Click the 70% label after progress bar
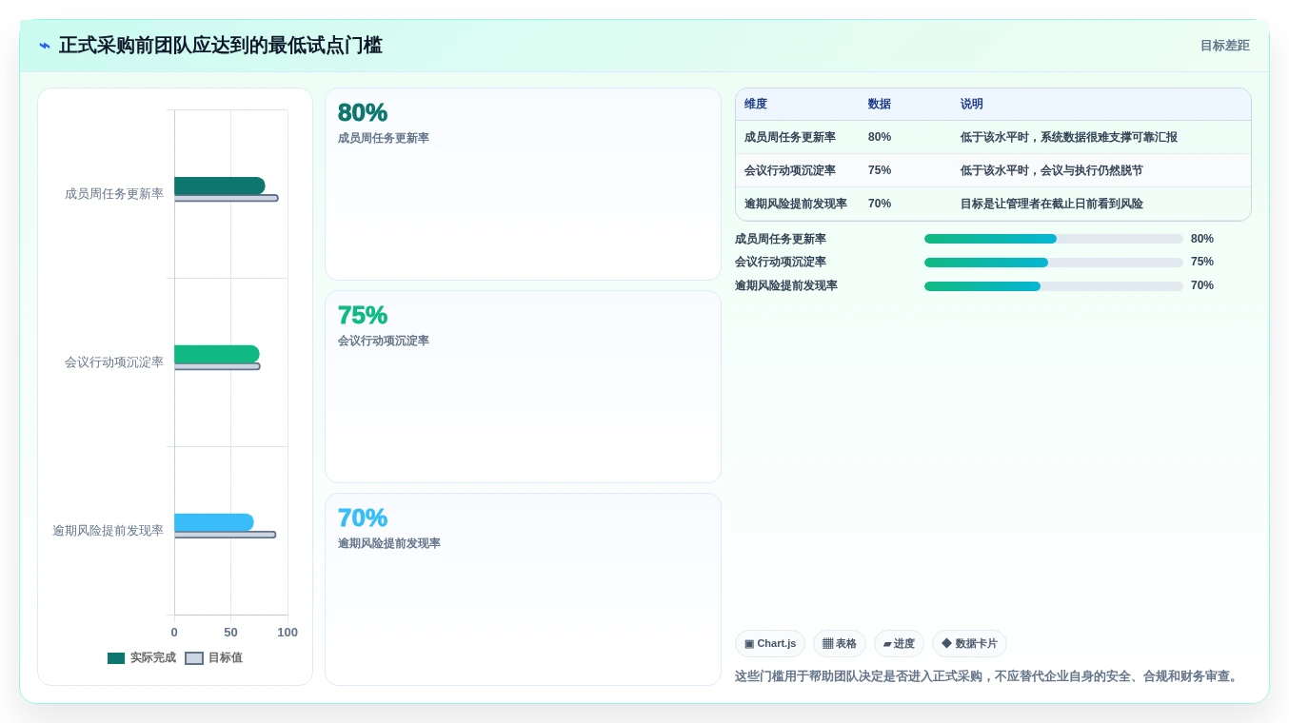This screenshot has height=723, width=1289. (x=1202, y=285)
